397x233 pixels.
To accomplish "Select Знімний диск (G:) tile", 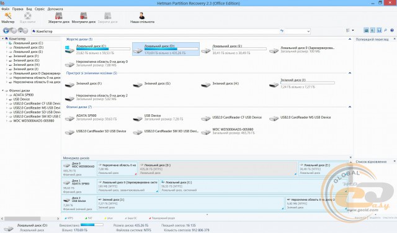I will click(x=166, y=84).
